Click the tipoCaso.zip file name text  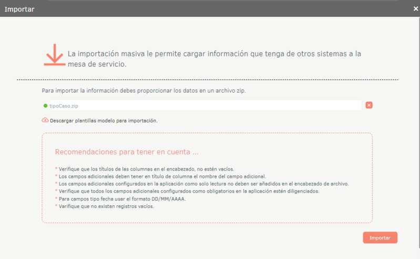(x=64, y=106)
